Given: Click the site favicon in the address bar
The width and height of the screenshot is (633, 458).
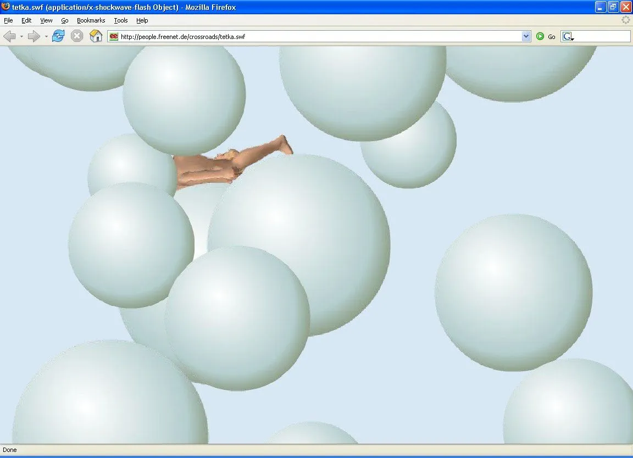Looking at the screenshot, I should pyautogui.click(x=113, y=36).
